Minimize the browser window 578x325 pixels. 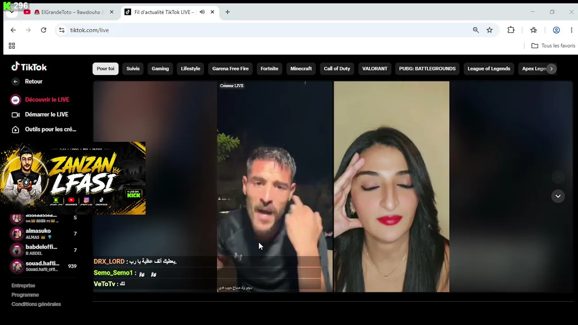coord(532,12)
